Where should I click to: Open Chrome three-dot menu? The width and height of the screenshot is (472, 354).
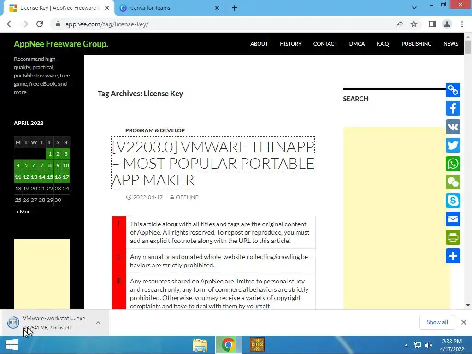pyautogui.click(x=462, y=24)
